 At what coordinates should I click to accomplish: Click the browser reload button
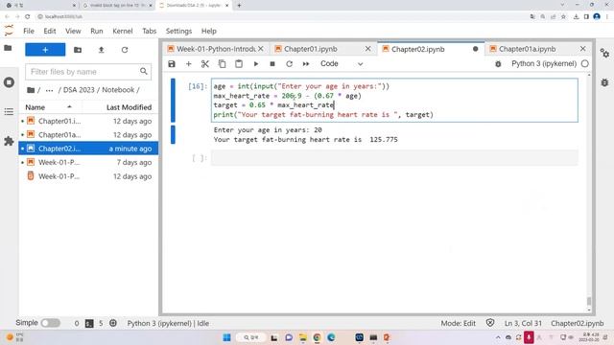point(28,17)
